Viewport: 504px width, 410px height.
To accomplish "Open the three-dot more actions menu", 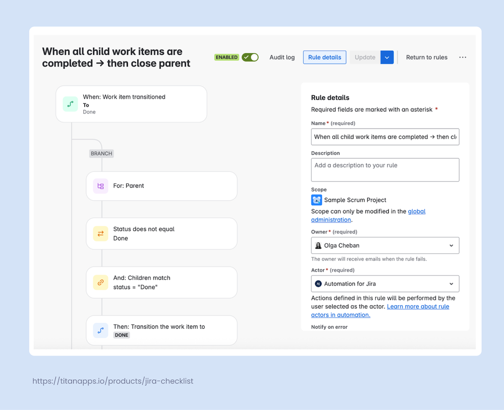I will click(x=463, y=57).
